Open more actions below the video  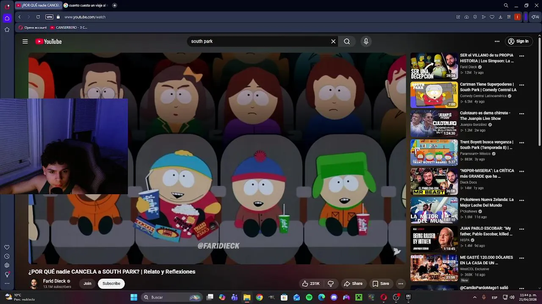401,284
